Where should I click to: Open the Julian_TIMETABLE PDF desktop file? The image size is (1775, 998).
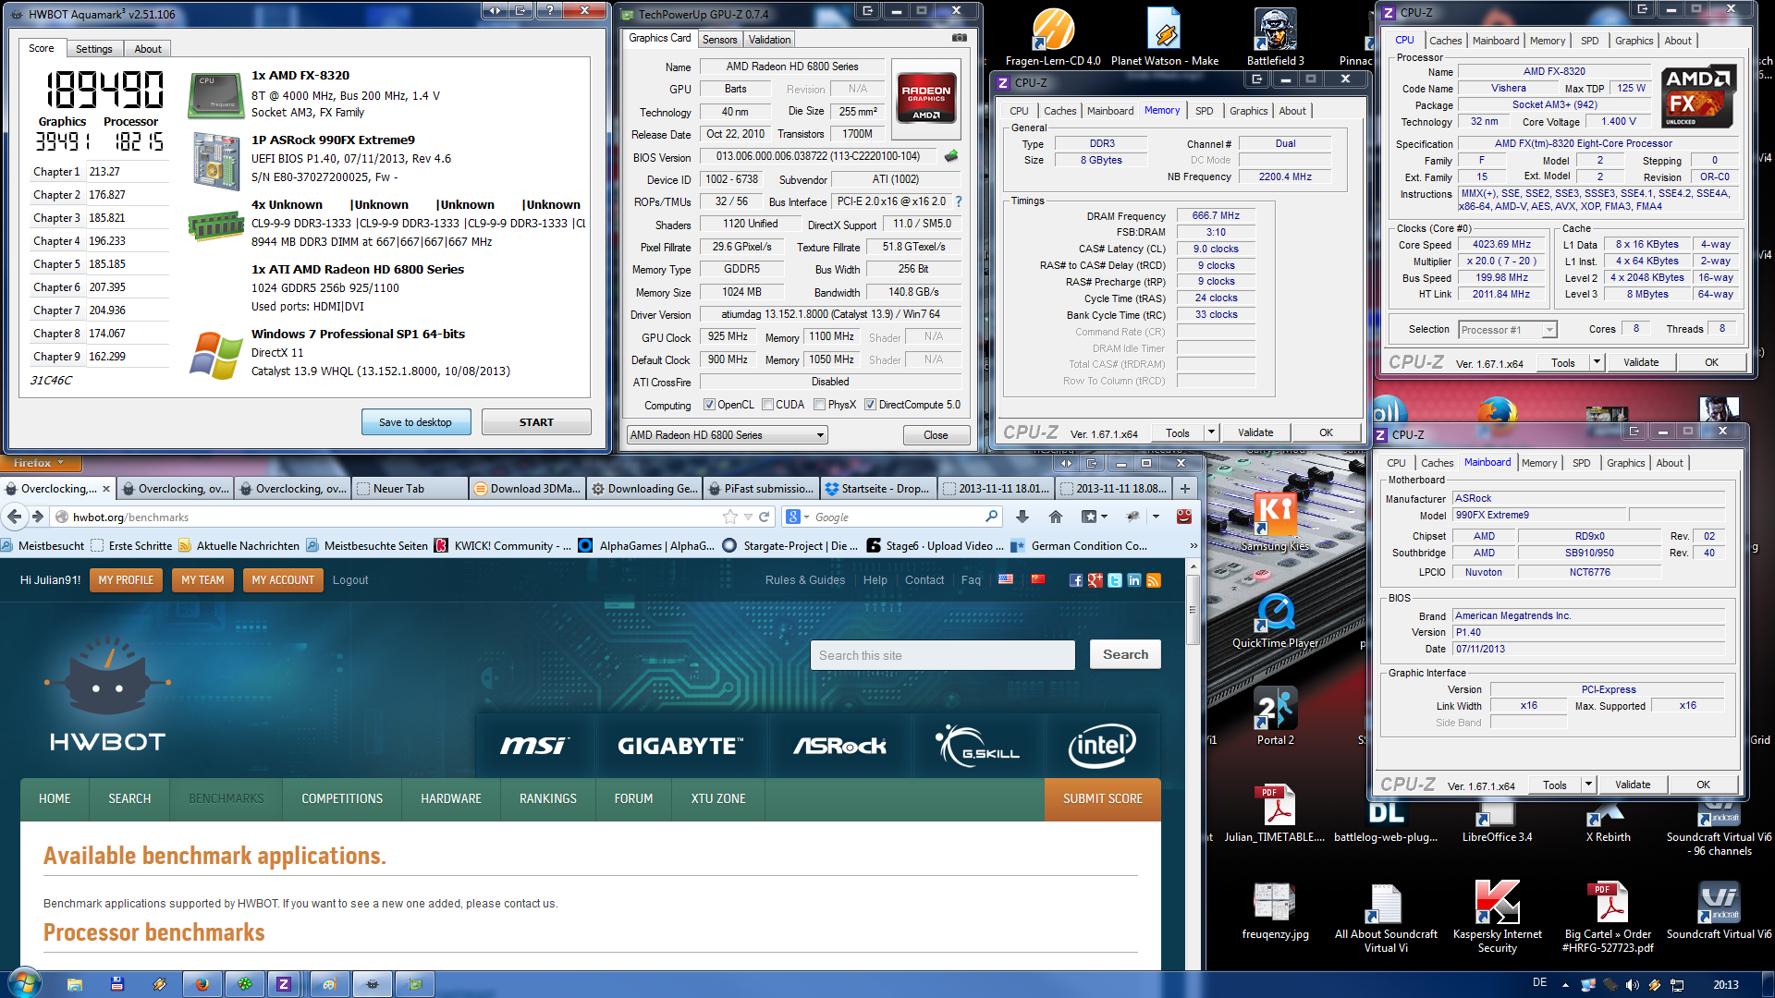1276,813
